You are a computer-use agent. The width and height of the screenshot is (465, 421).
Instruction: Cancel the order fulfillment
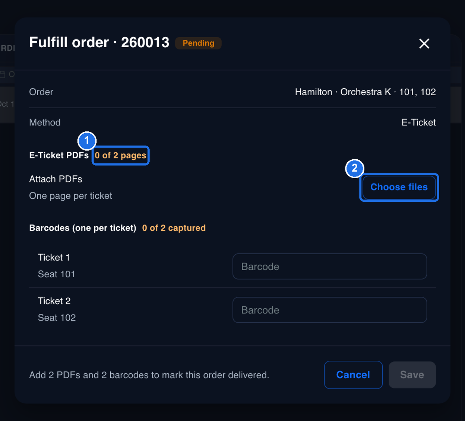click(353, 375)
